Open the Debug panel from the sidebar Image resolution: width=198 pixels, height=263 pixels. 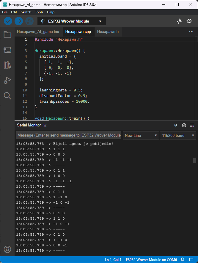tap(7, 80)
